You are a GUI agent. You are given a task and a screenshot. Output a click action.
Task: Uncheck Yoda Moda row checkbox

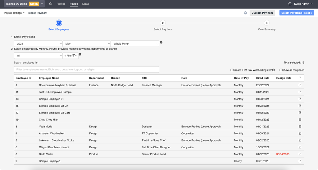point(300,127)
